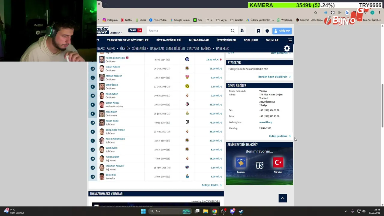Click the browser vertical scrollbar thumb
Screen dimensions: 384x216
click(x=382, y=106)
